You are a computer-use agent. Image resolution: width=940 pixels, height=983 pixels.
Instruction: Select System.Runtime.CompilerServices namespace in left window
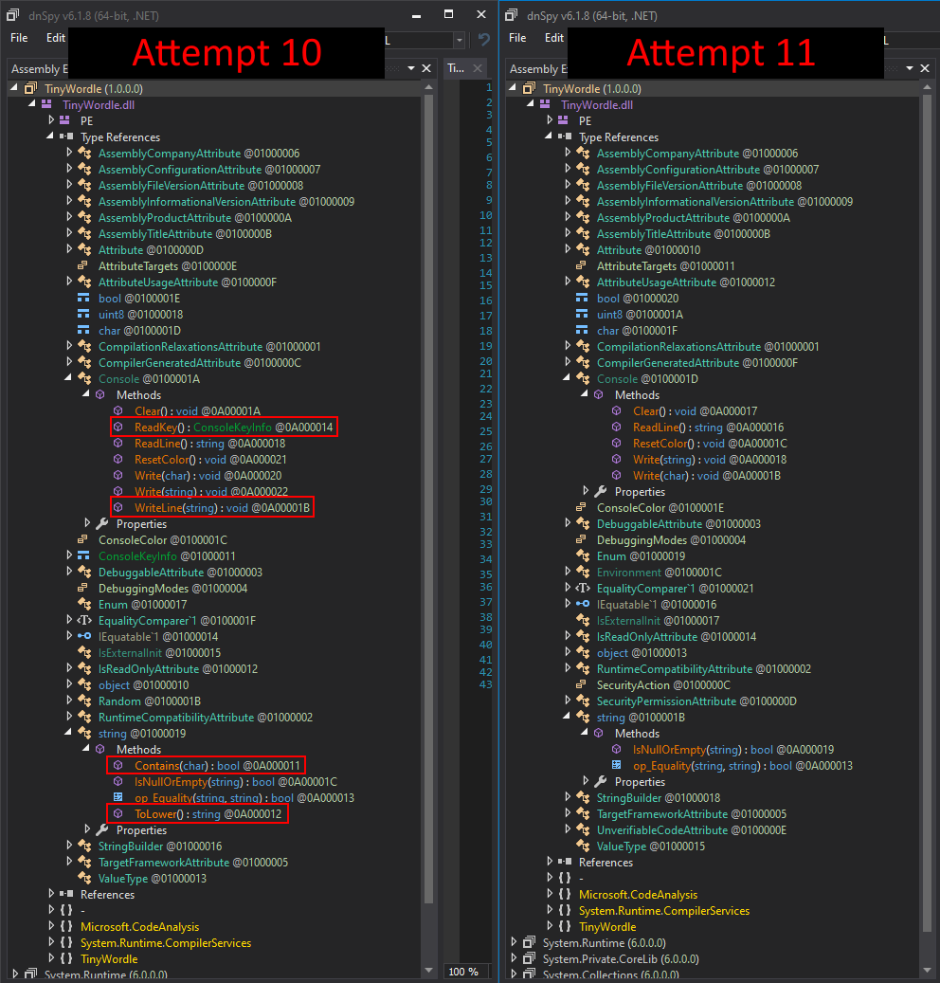click(166, 942)
